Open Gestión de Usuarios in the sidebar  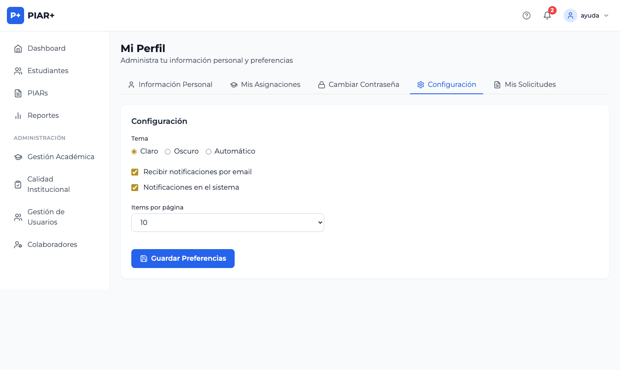(46, 217)
